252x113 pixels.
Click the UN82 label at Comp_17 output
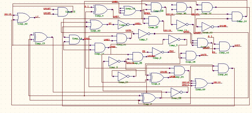[112, 47]
